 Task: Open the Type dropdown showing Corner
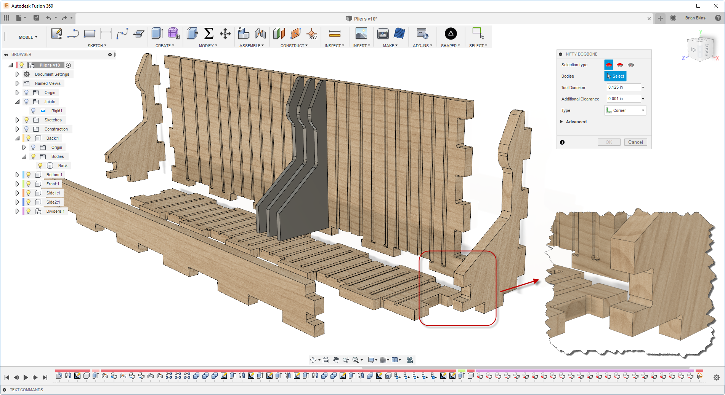pyautogui.click(x=625, y=110)
